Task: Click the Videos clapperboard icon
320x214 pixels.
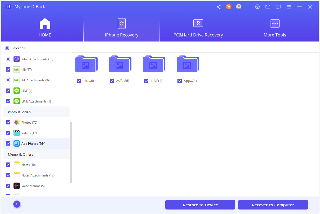Action: click(x=17, y=133)
